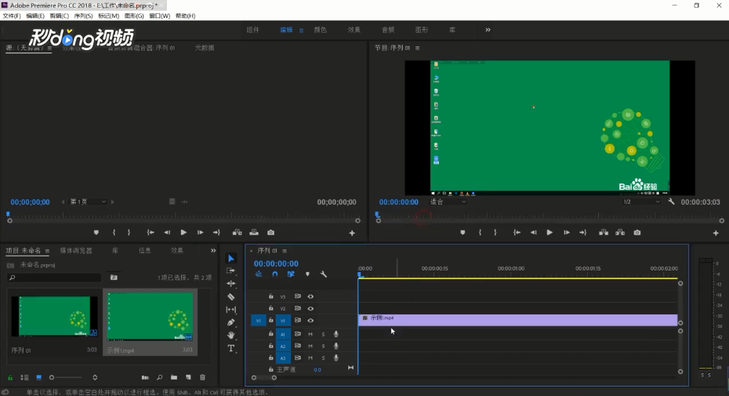Switch to 音频 workspace

pos(388,30)
